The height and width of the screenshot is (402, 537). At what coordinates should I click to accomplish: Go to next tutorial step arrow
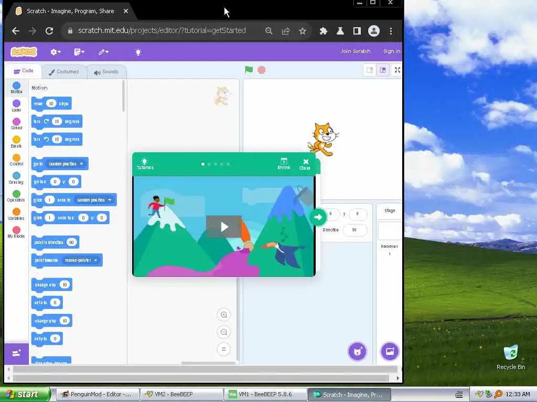(318, 217)
